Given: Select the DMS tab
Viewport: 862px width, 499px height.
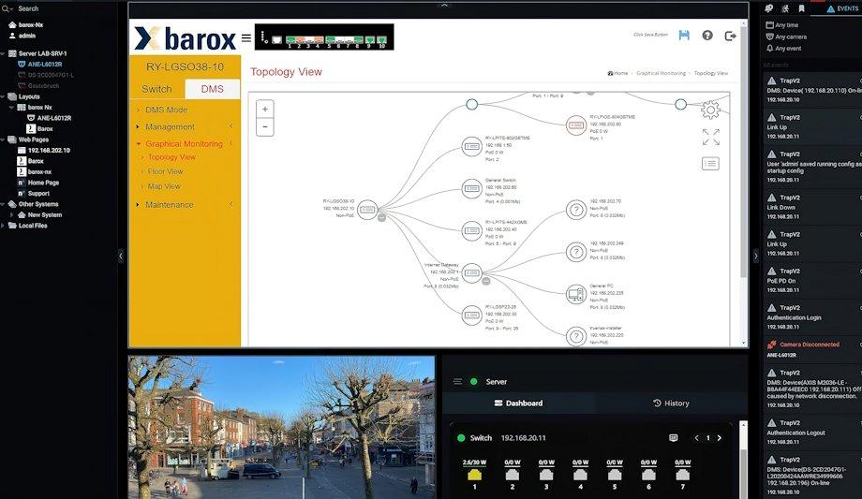Looking at the screenshot, I should coord(212,89).
